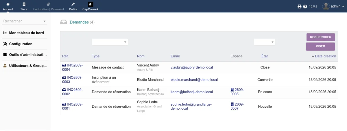Click the Rechercher search box in sidebar
The width and height of the screenshot is (347, 131).
(25, 21)
